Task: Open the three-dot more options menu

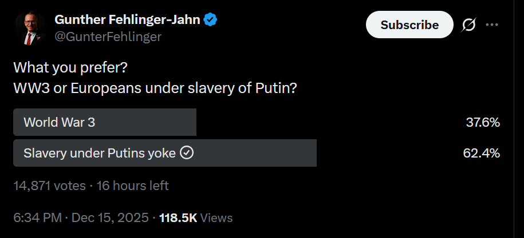Action: [491, 25]
